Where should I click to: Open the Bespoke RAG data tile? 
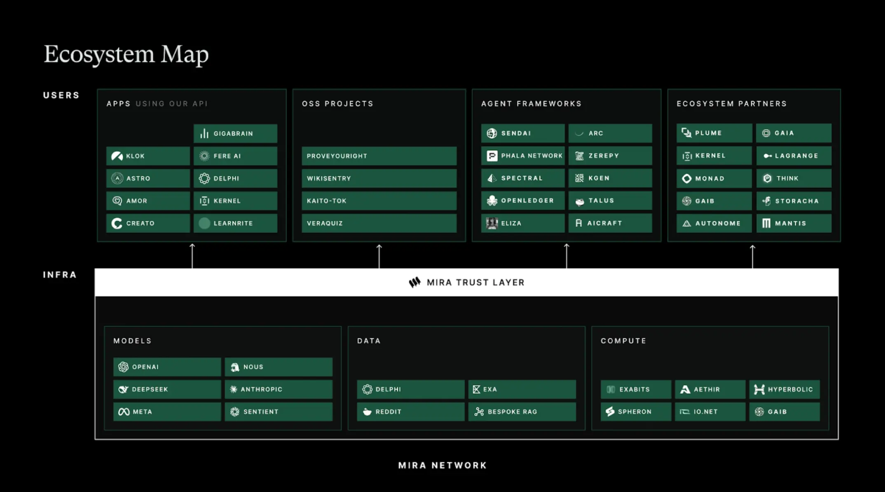point(522,412)
